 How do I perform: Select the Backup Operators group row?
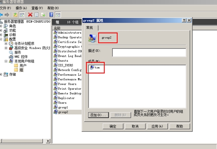67,37
